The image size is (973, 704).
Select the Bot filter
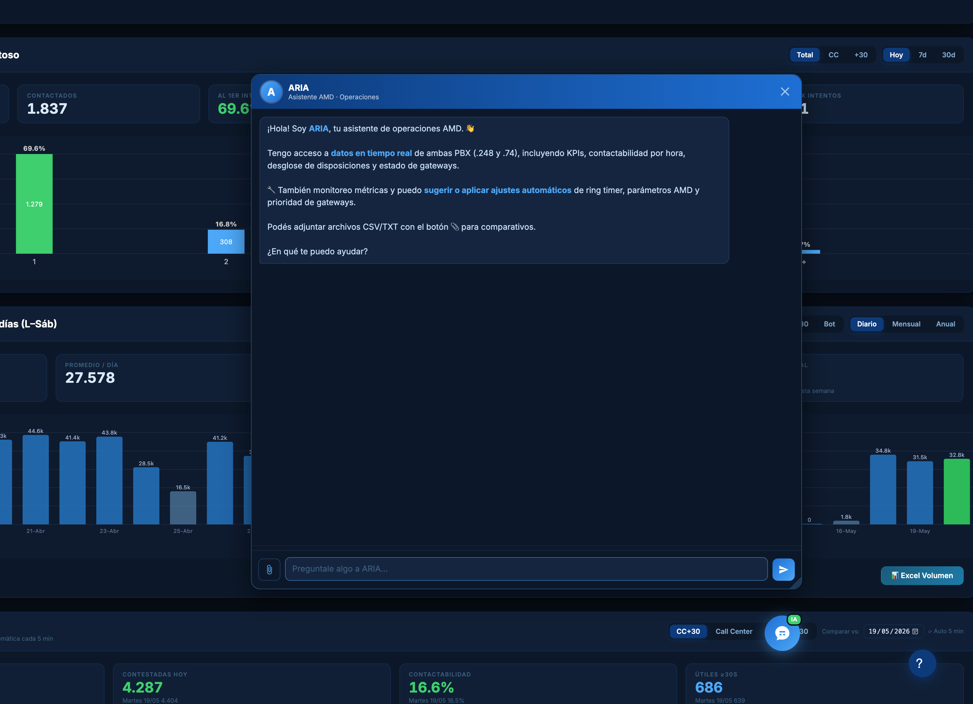(x=829, y=324)
